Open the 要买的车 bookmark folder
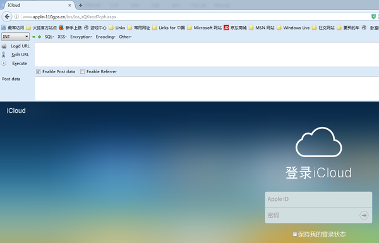 click(348, 28)
